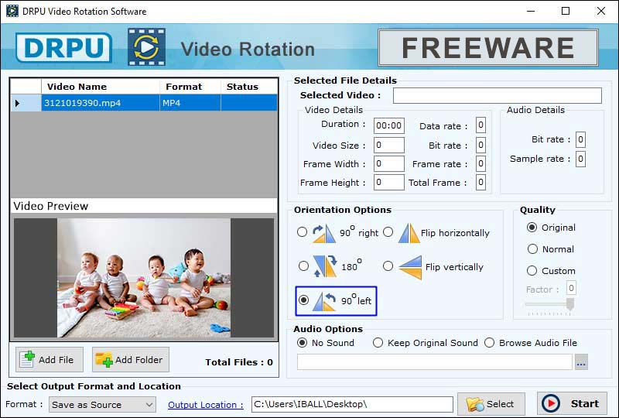Minimize the DRPU window
Viewport: 619px width, 418px height.
[x=531, y=11]
